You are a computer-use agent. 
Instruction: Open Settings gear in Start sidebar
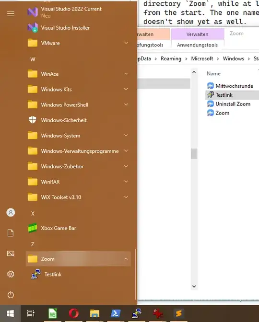point(11,274)
